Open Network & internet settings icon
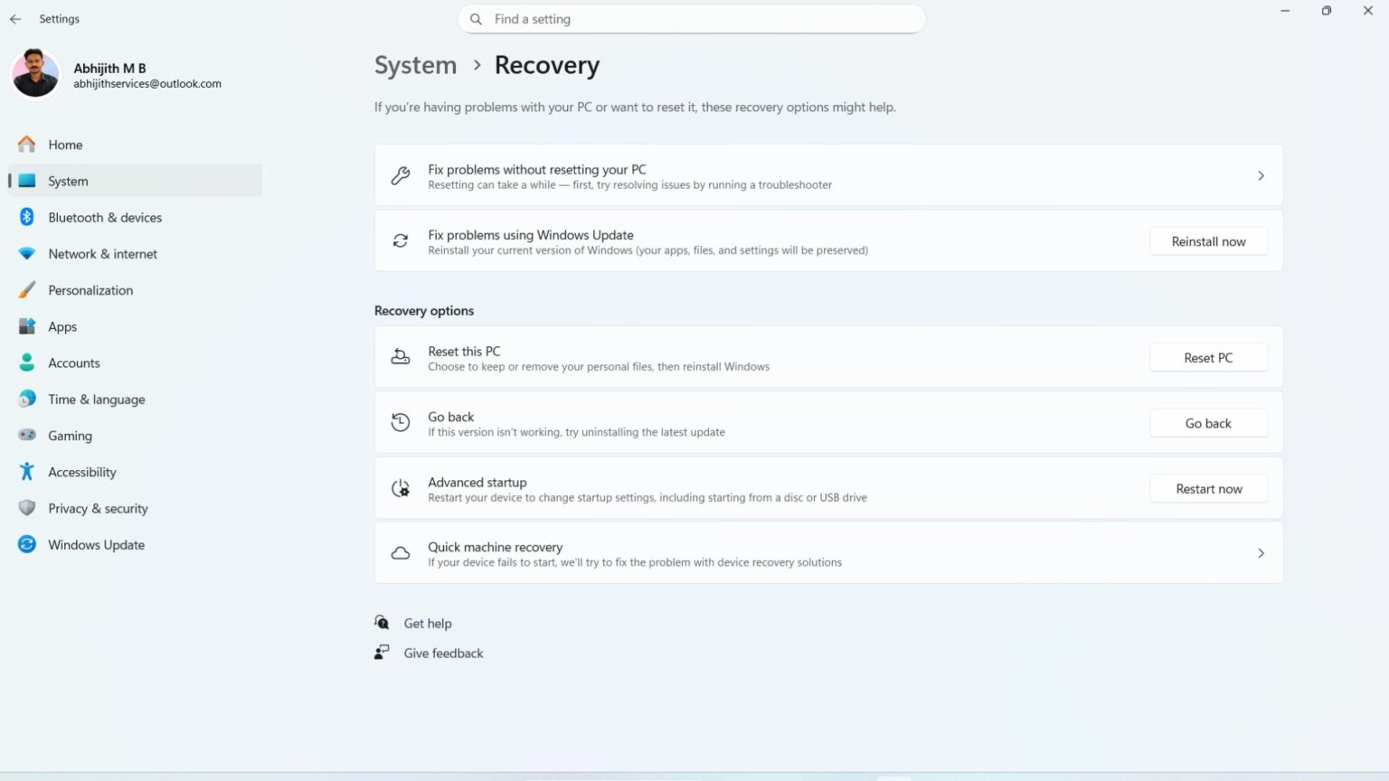 click(26, 253)
